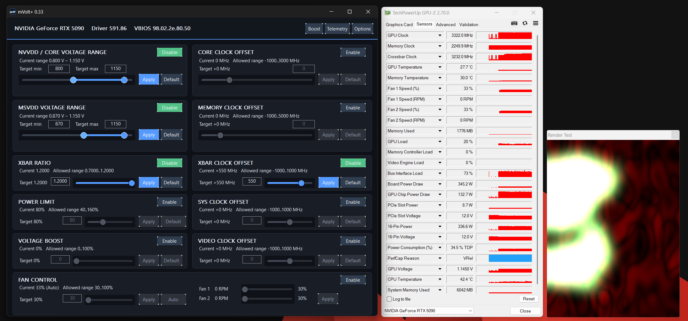This screenshot has width=688, height=321.
Task: Close the Render Test window
Action: coord(675,135)
